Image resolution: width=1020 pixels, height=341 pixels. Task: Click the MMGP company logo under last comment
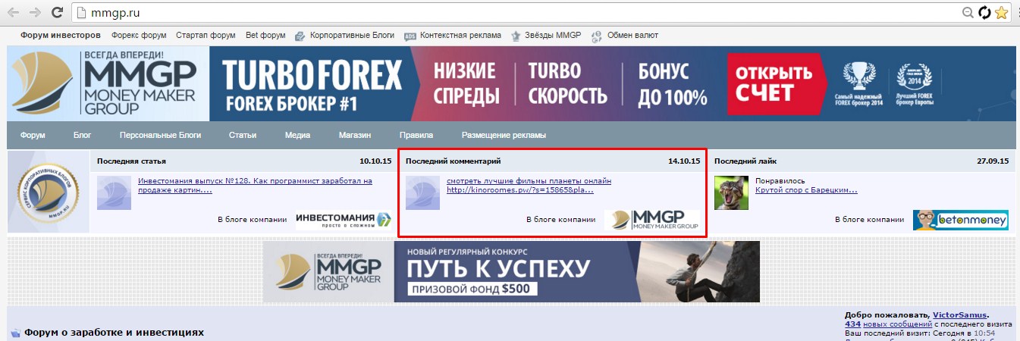(x=652, y=220)
